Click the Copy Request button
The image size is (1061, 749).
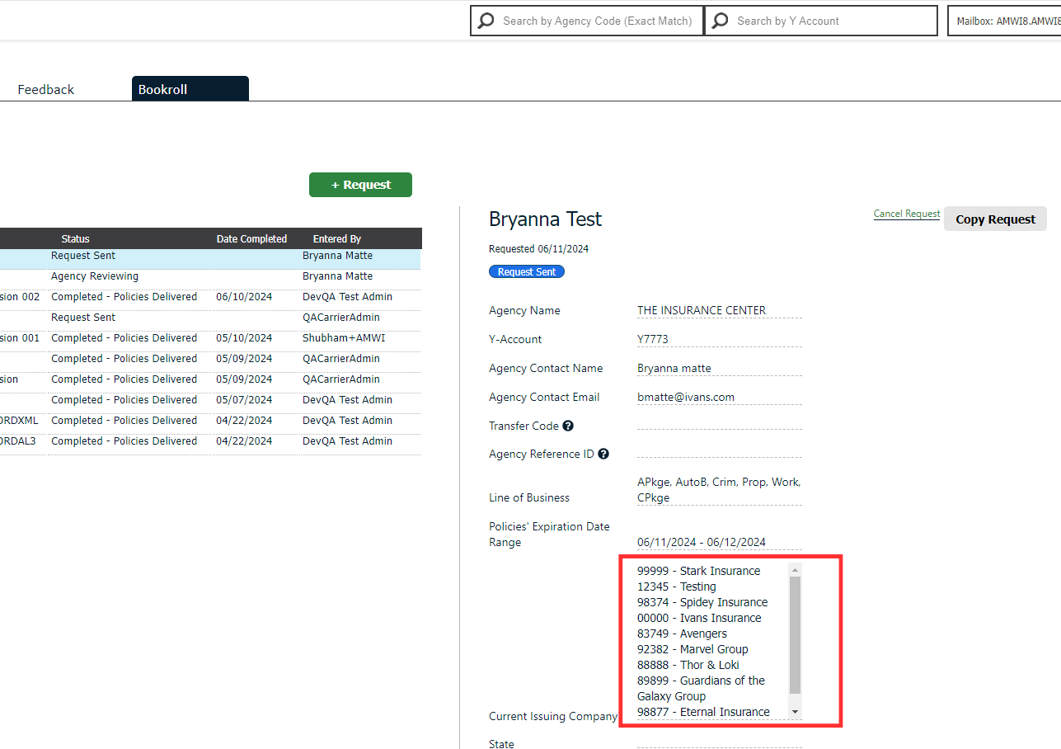pos(995,219)
